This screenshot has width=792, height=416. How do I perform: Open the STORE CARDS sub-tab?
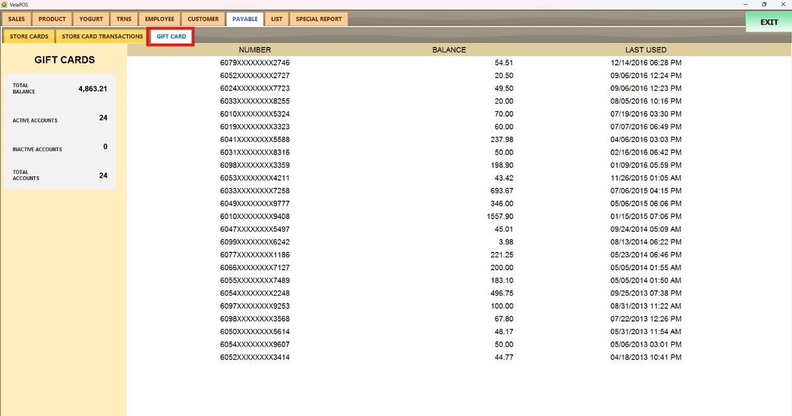pos(29,36)
